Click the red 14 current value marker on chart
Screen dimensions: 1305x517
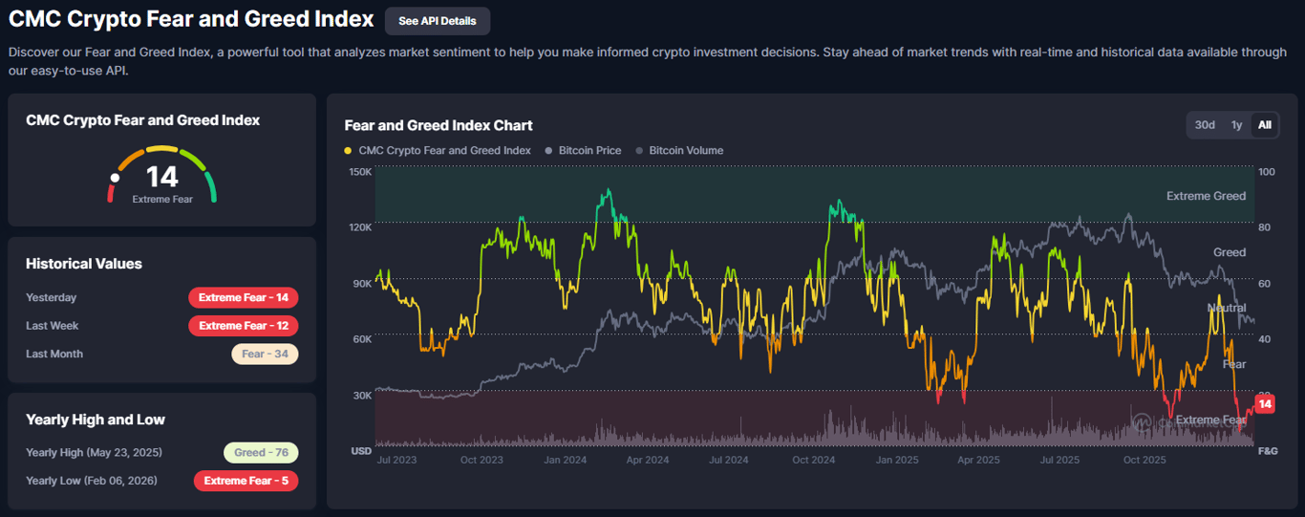pos(1265,404)
